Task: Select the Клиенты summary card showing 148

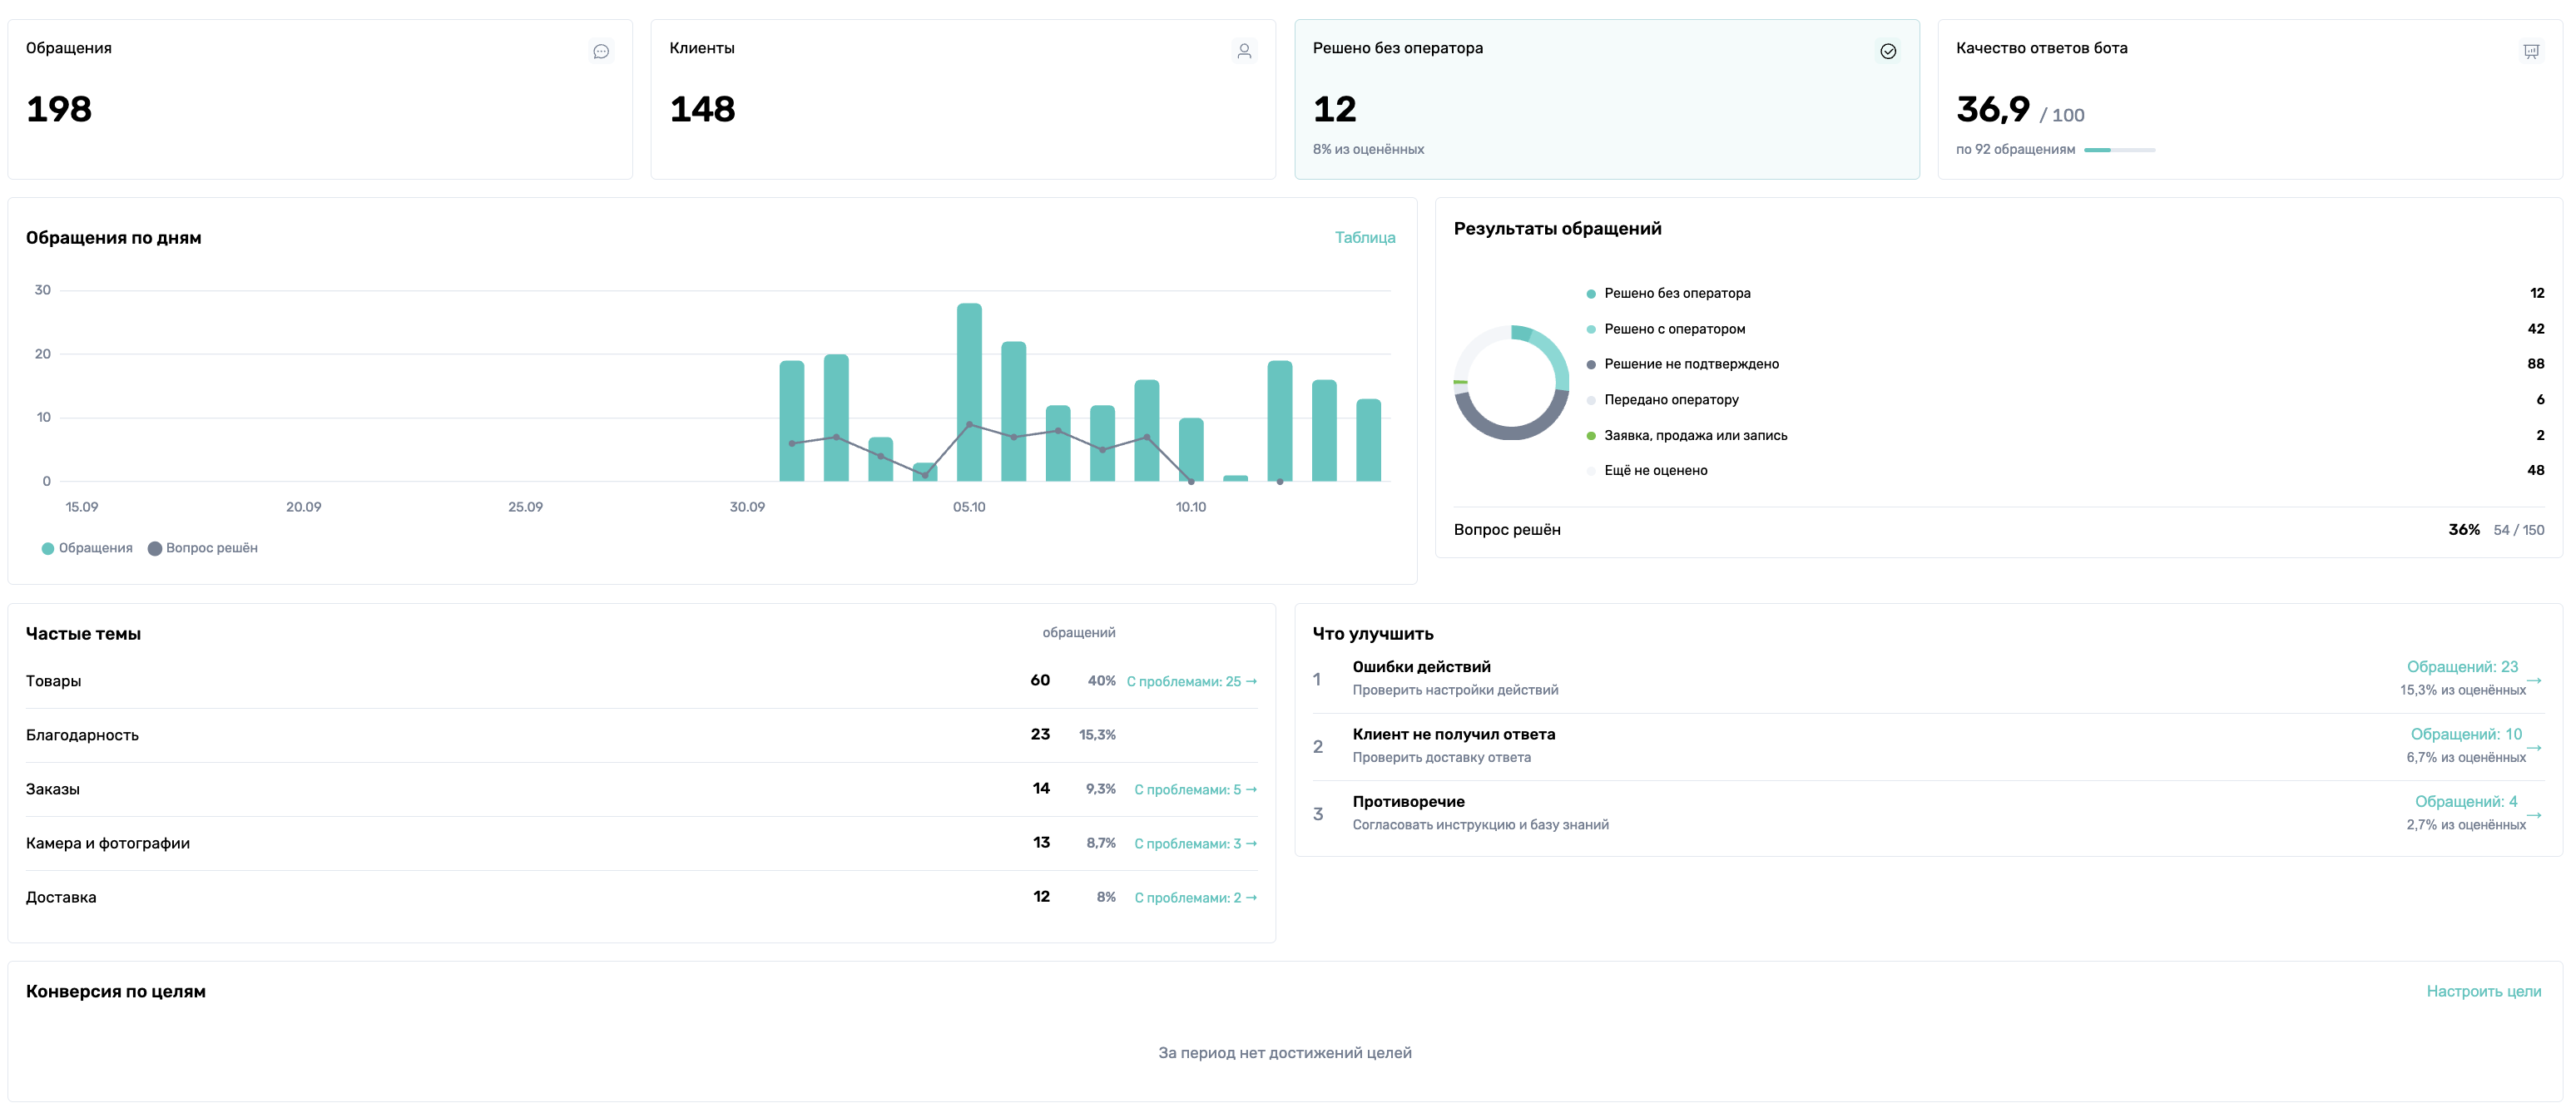Action: click(x=963, y=99)
